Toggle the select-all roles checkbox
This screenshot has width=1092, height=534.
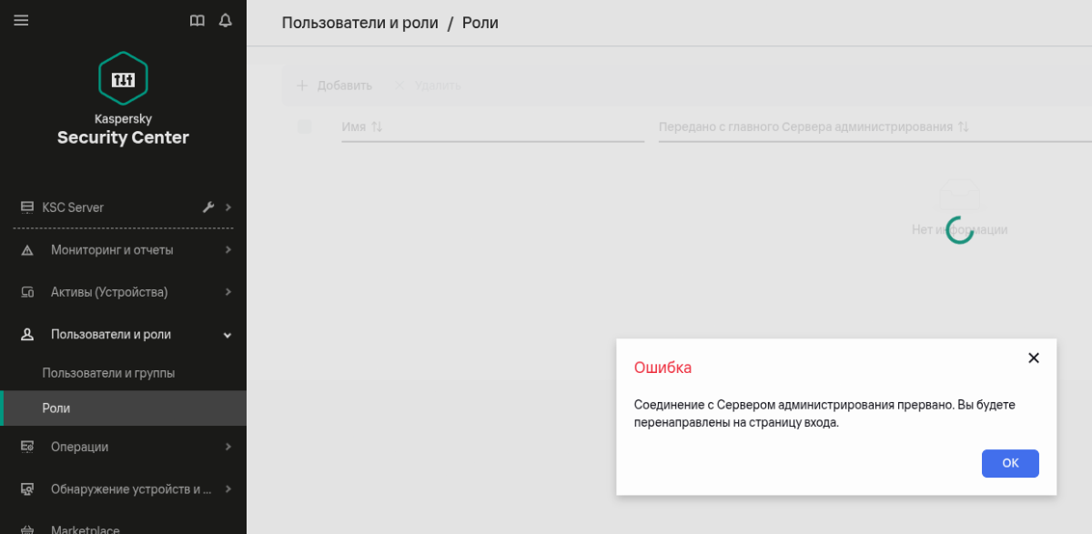(x=305, y=127)
